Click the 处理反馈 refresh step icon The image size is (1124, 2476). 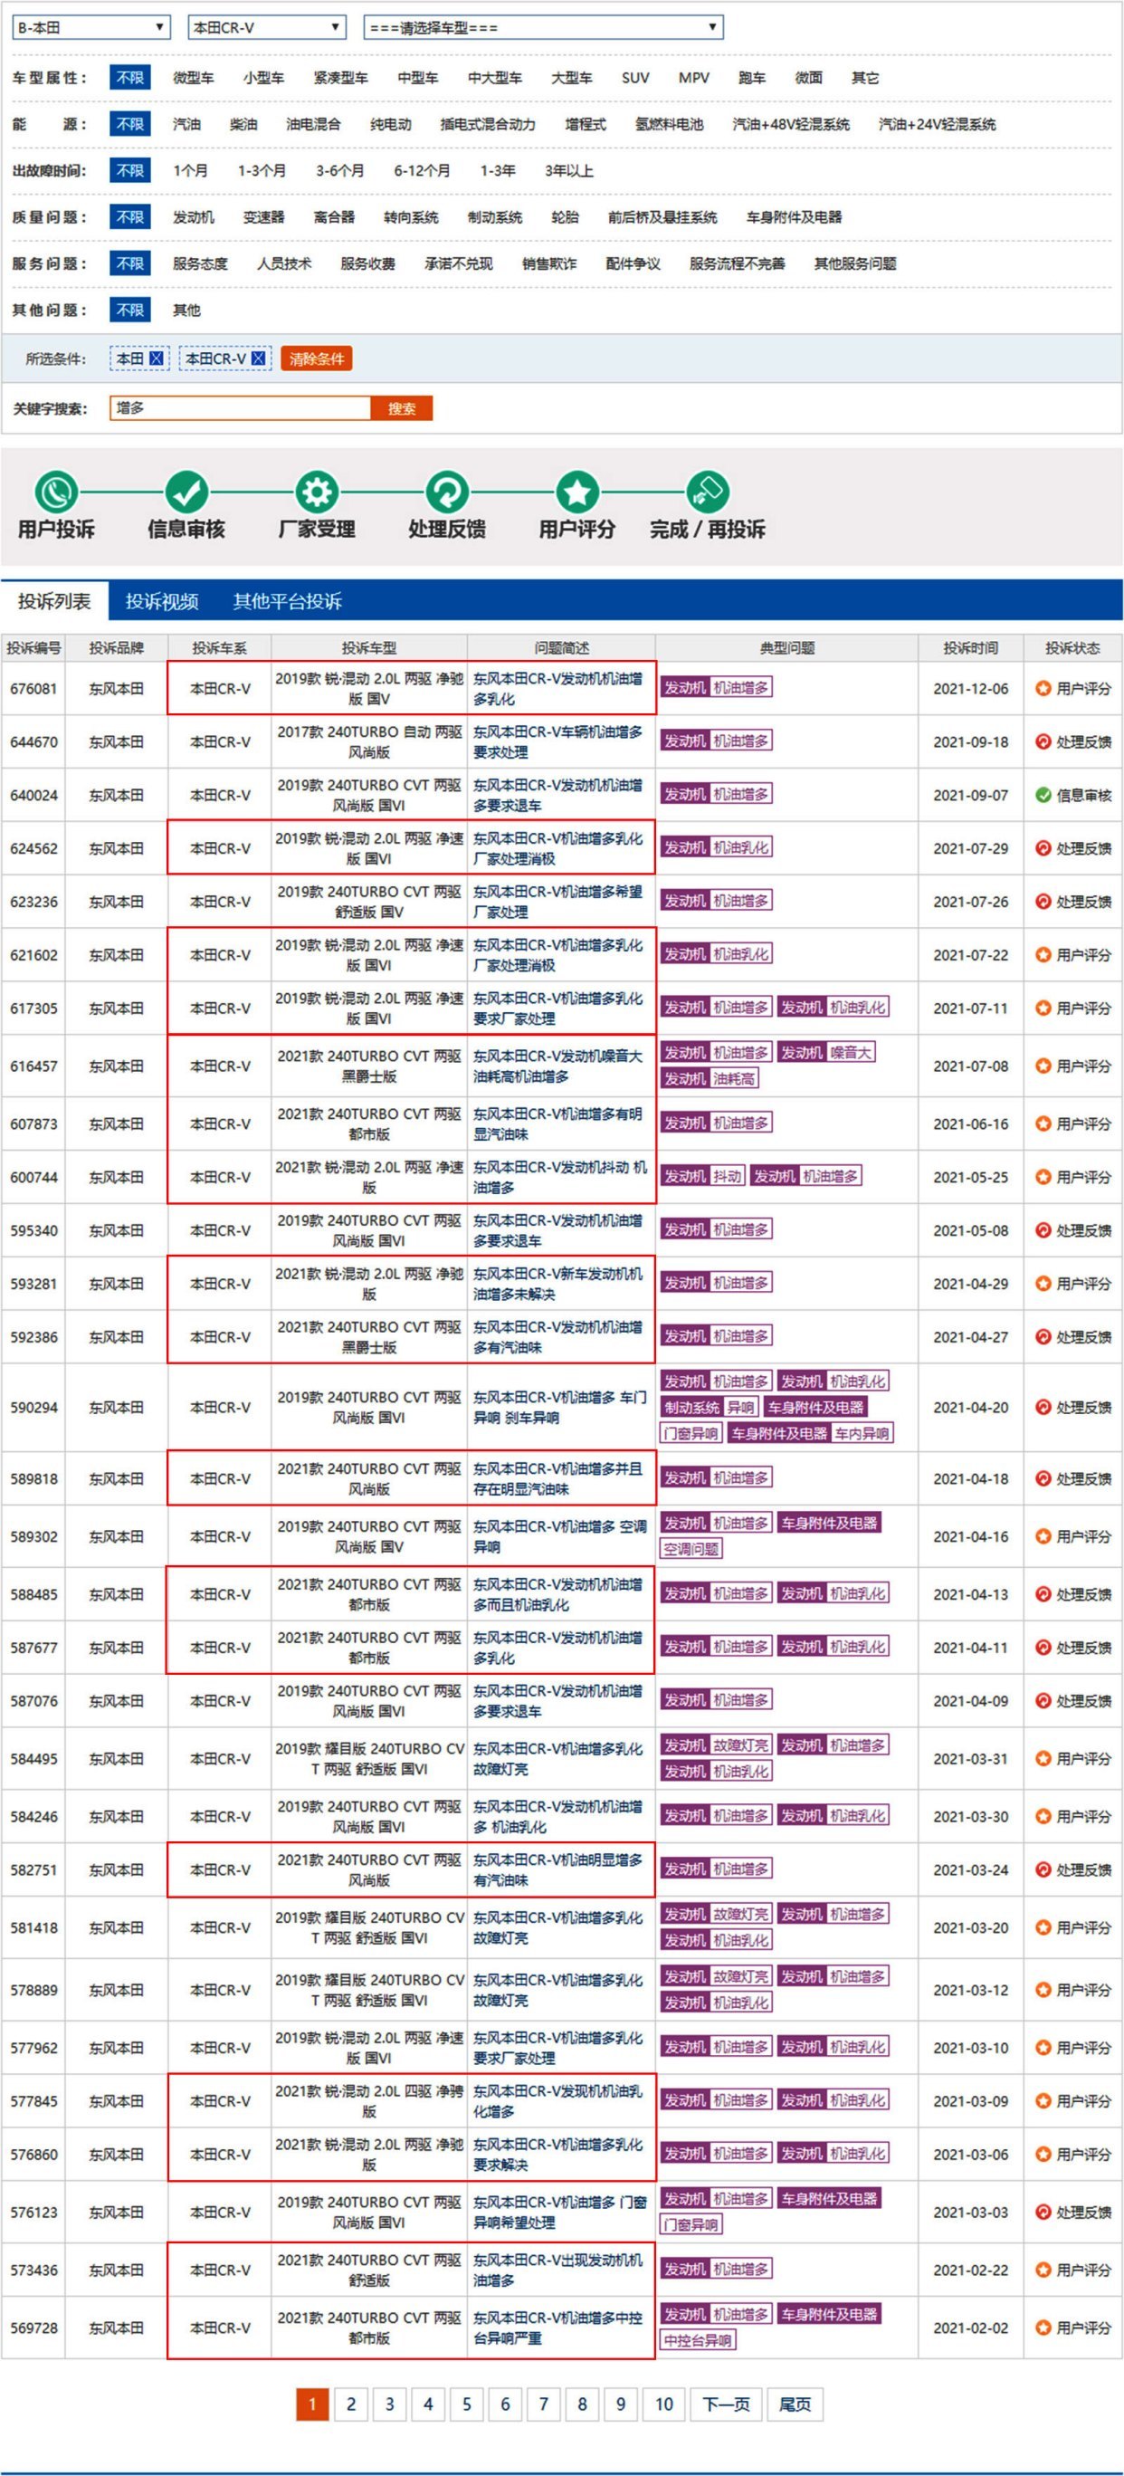[447, 492]
